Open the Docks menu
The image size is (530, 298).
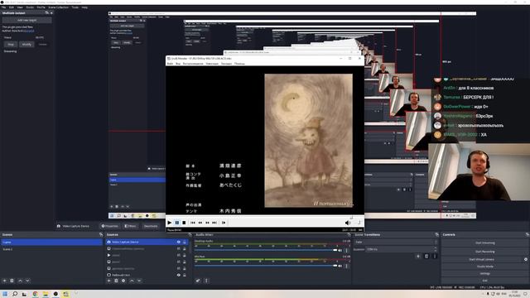30,7
